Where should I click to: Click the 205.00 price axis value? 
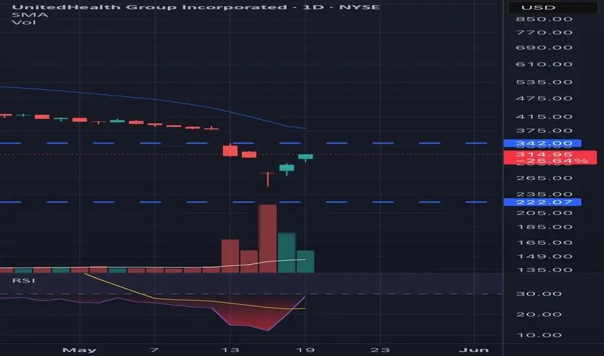click(544, 213)
